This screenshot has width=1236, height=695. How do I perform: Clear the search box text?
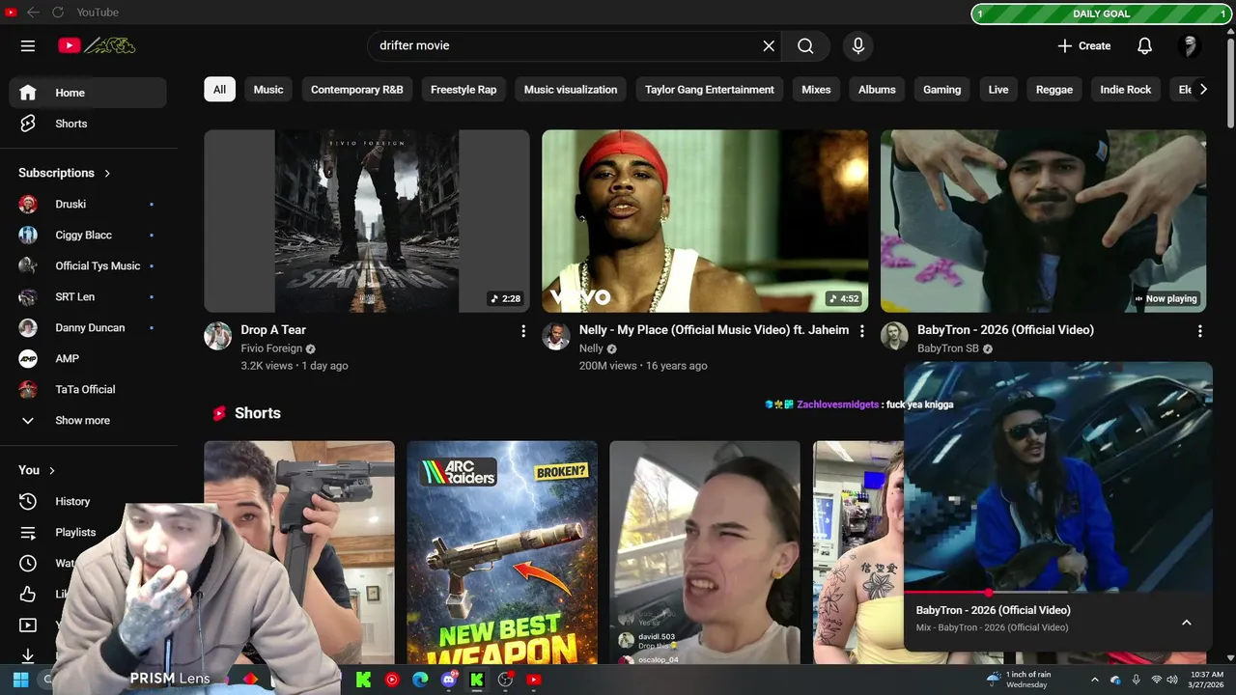coord(769,45)
